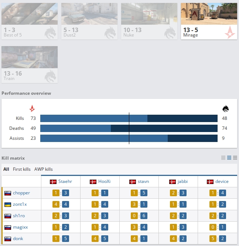Click the 4:4 zont1x vs Staehr cell
This screenshot has height=246, width=239.
[x=61, y=204]
